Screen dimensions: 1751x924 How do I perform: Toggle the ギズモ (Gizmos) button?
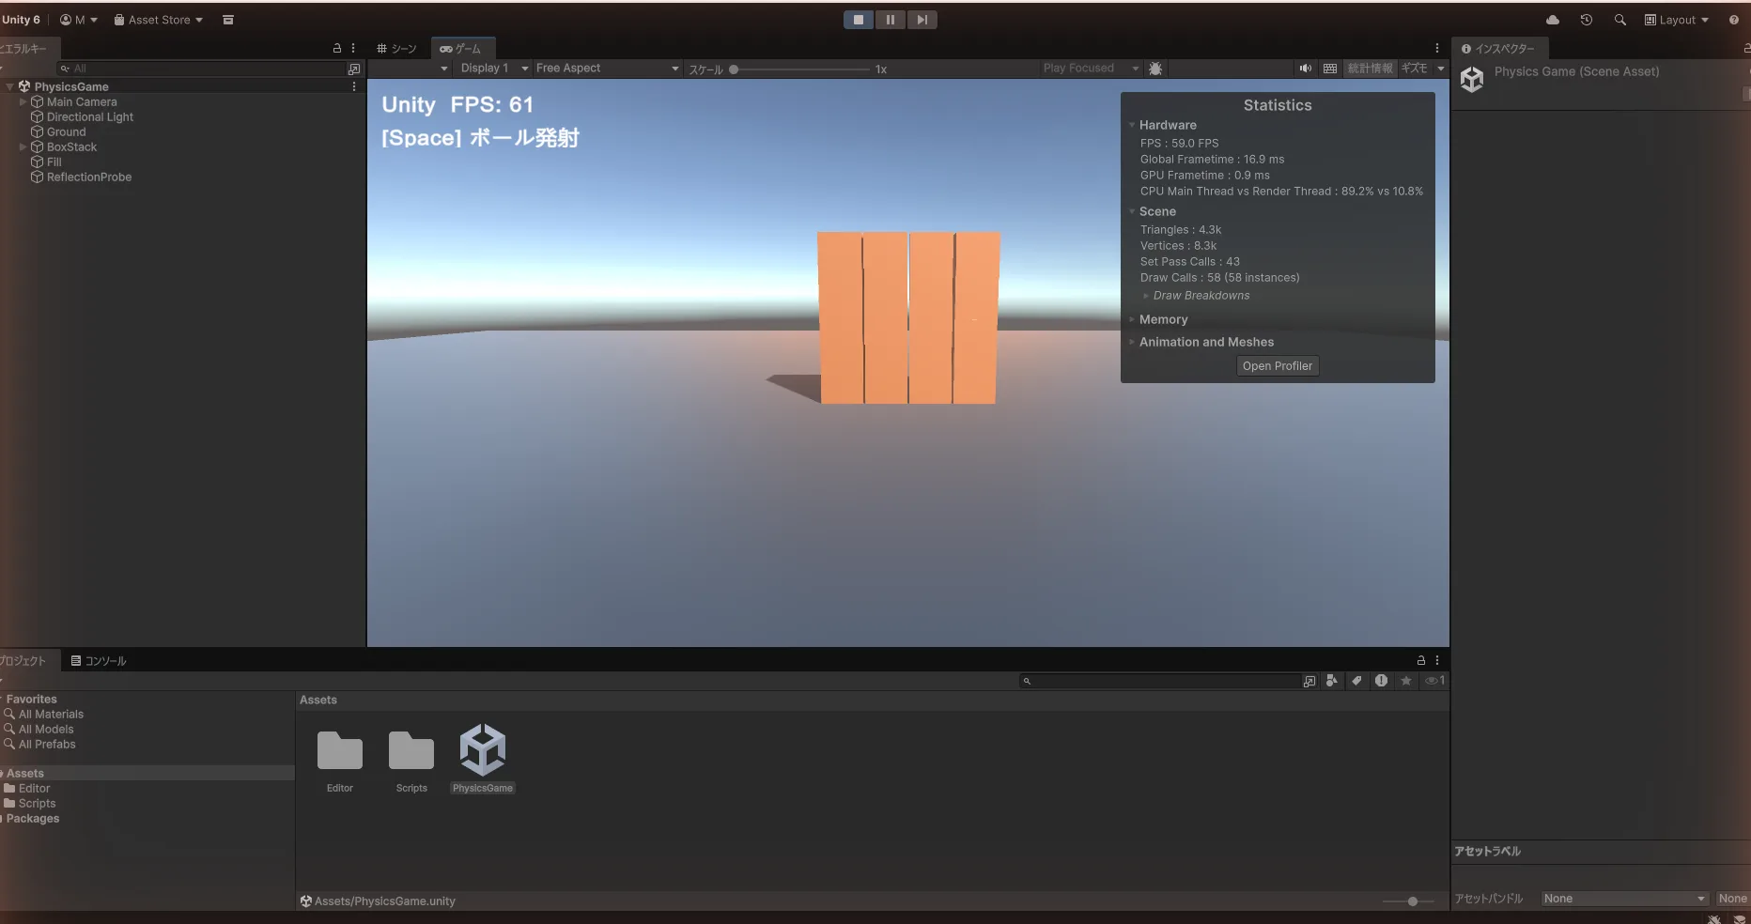tap(1414, 69)
